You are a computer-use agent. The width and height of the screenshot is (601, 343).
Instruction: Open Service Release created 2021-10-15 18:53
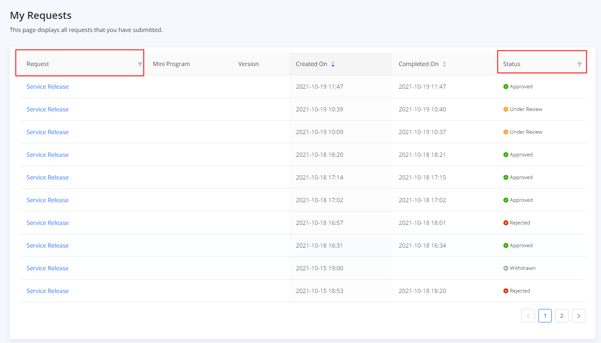click(48, 291)
